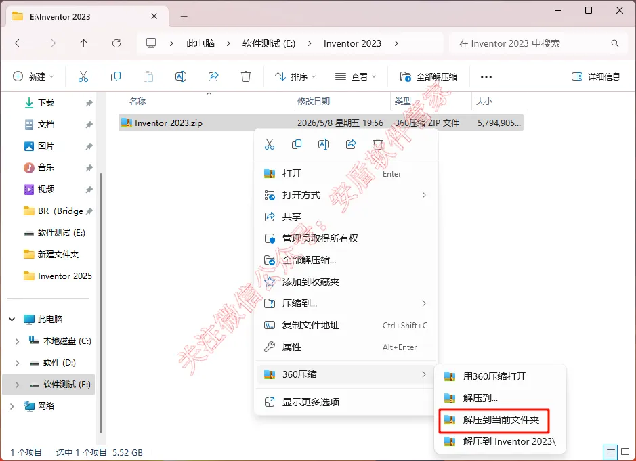Switch to the large thumbnails view icon
Viewport: 636px width, 461px height.
pos(625,452)
